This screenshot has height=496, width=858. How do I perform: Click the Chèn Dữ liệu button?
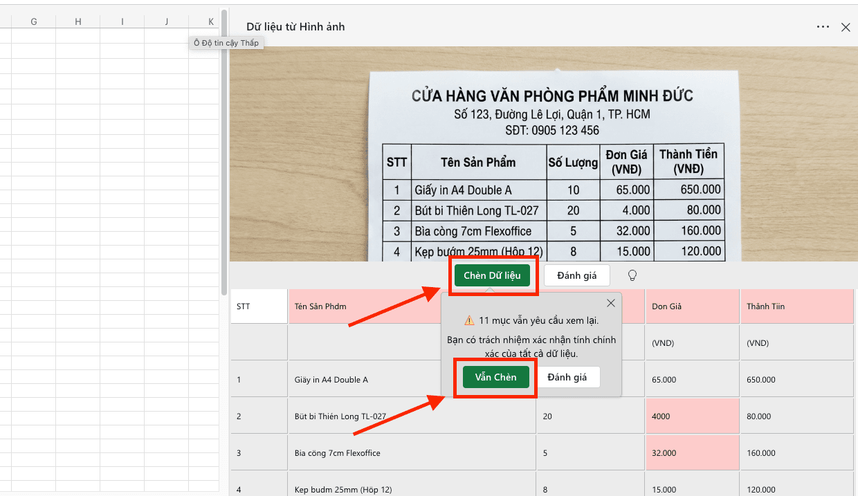tap(493, 275)
